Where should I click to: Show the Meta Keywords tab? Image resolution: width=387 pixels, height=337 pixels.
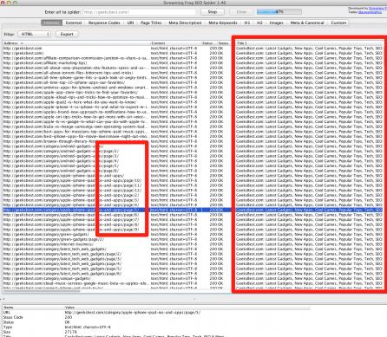(x=223, y=23)
